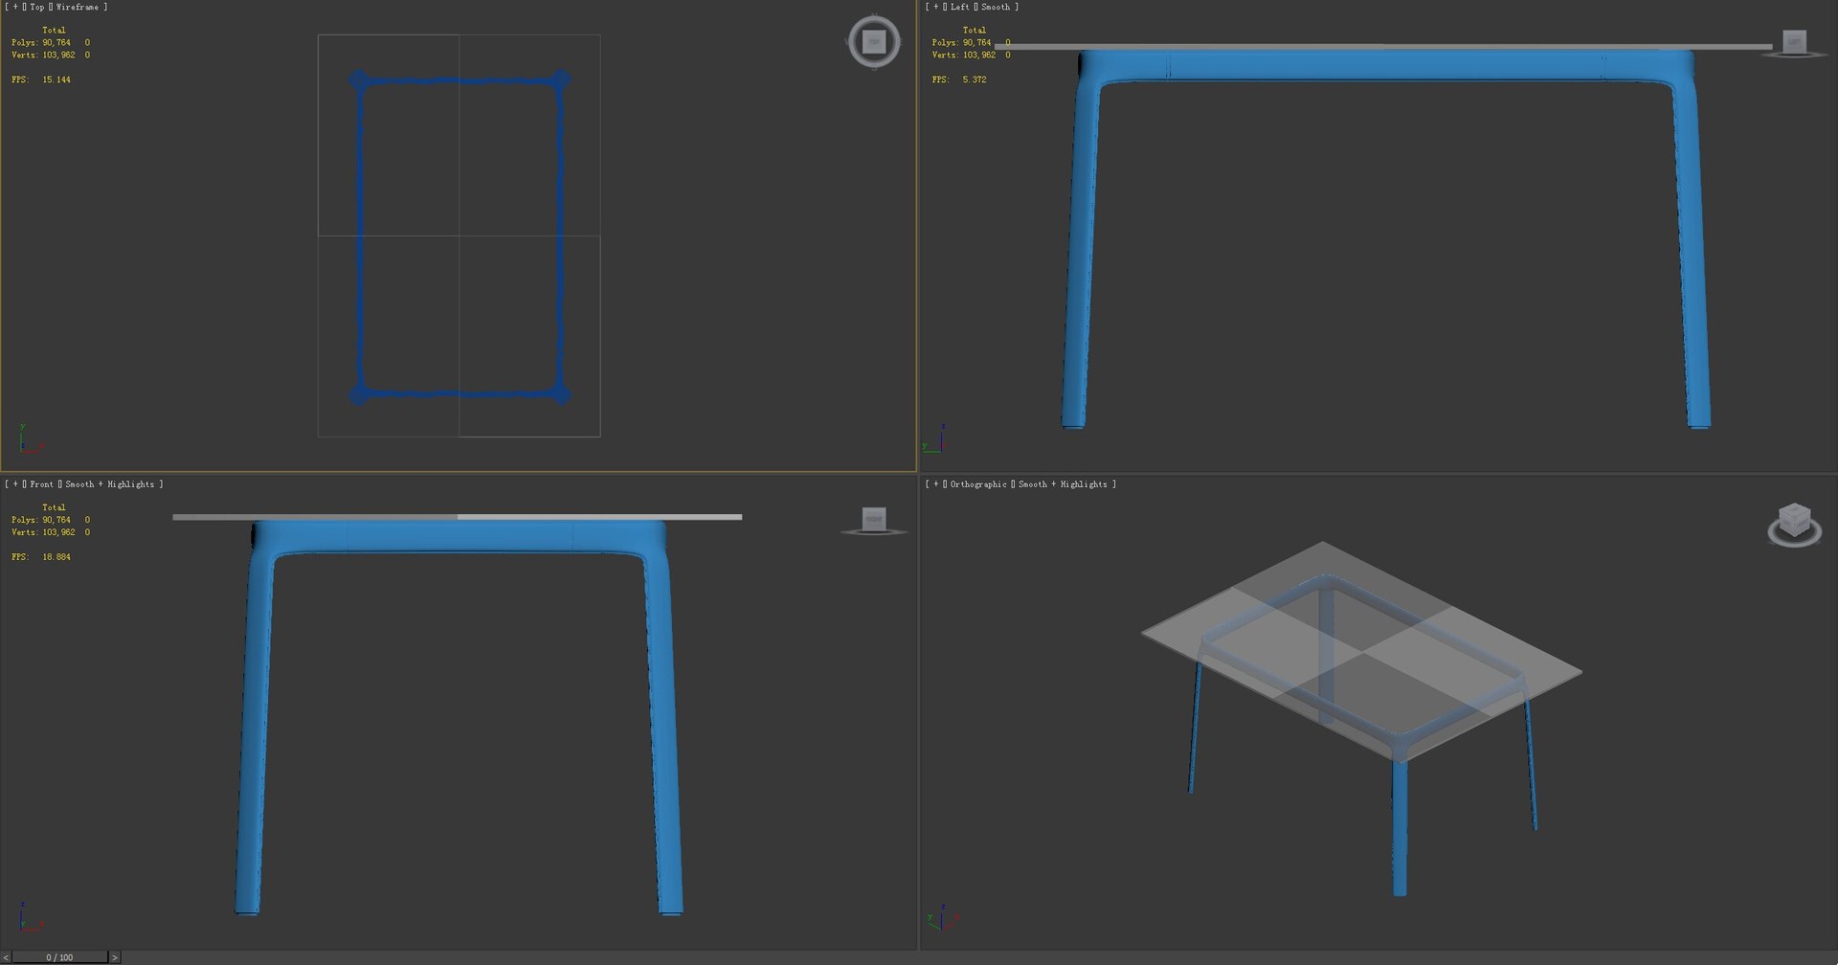Open the 'Top' point-of-view viewport menu
Image resolution: width=1838 pixels, height=965 pixels.
pos(37,7)
